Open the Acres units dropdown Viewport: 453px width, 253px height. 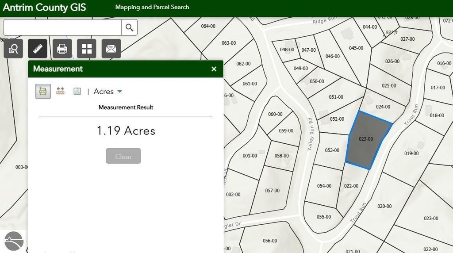[107, 92]
